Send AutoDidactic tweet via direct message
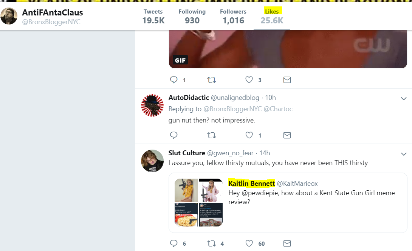The image size is (412, 251). tap(287, 135)
